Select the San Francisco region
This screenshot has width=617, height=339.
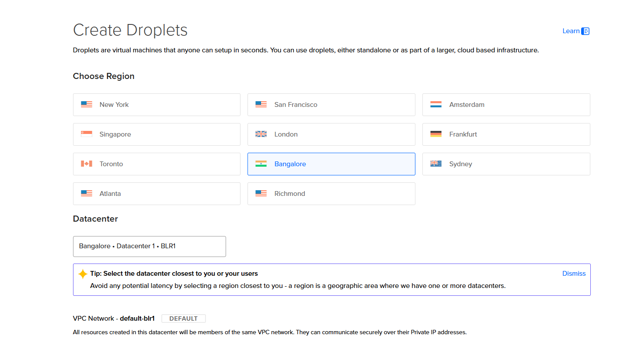coord(331,104)
